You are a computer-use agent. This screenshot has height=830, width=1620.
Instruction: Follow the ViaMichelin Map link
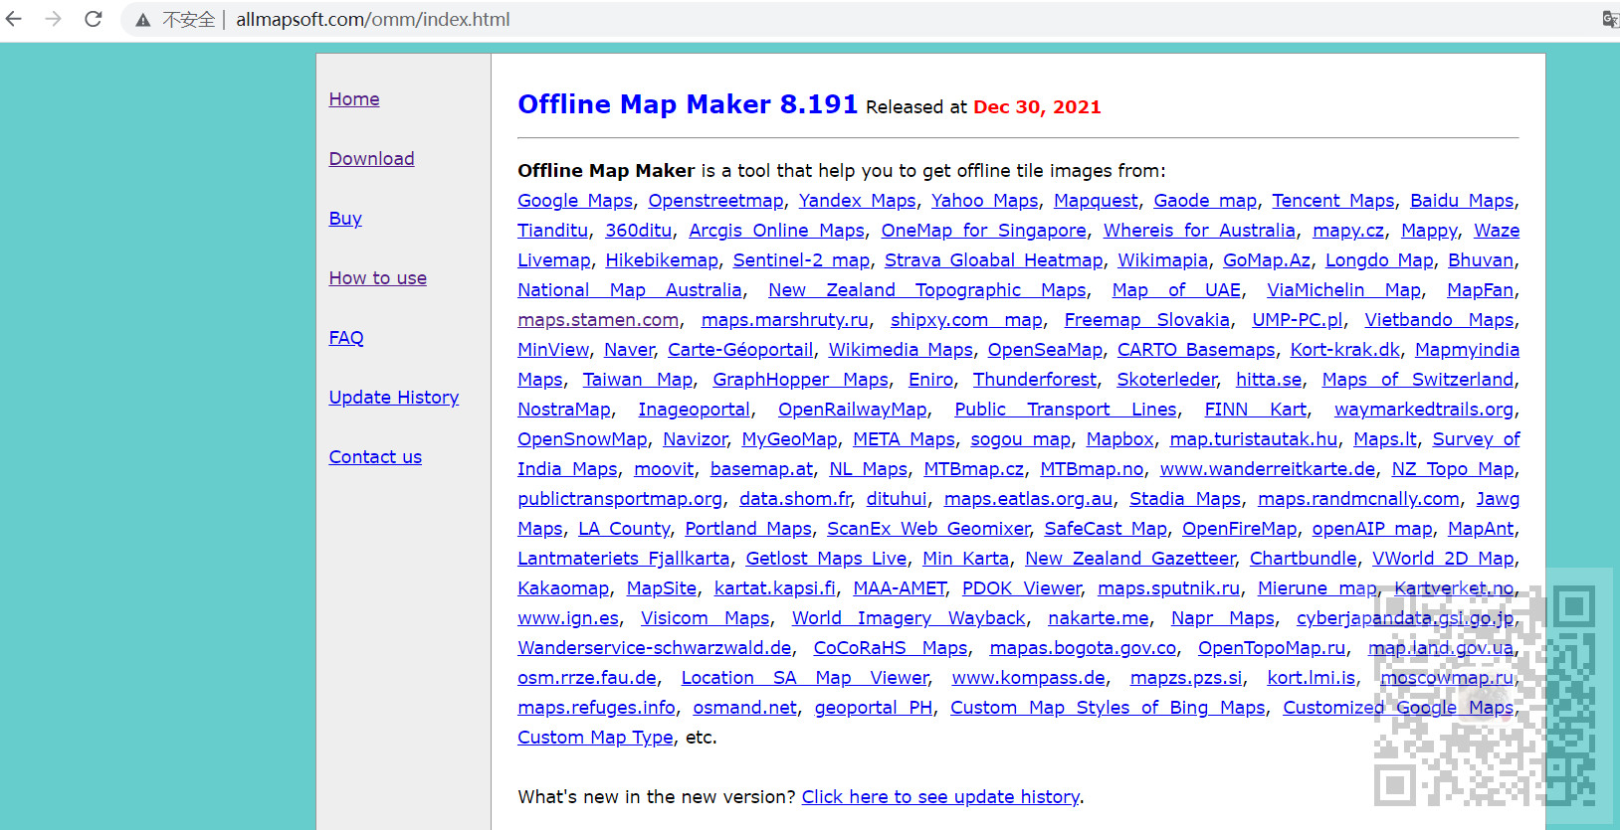[x=1344, y=290]
